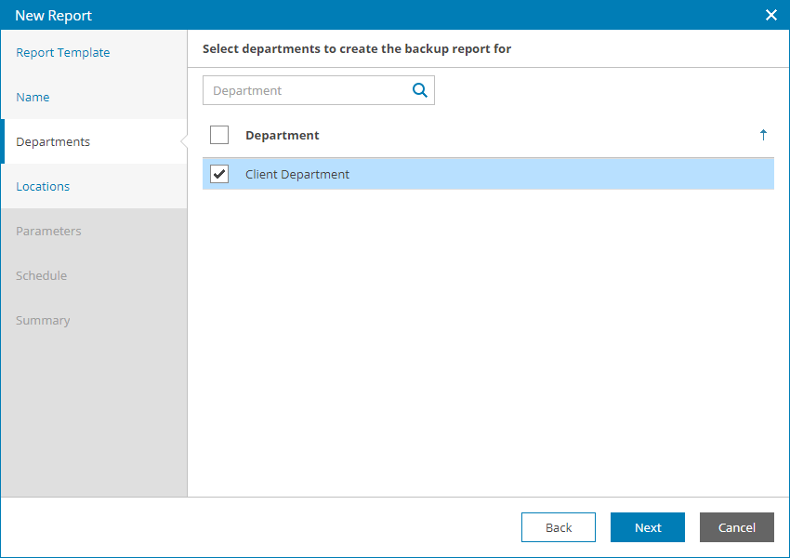Open the Name step

33,98
